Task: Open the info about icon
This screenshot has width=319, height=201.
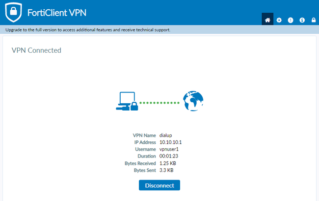Action: (302, 20)
